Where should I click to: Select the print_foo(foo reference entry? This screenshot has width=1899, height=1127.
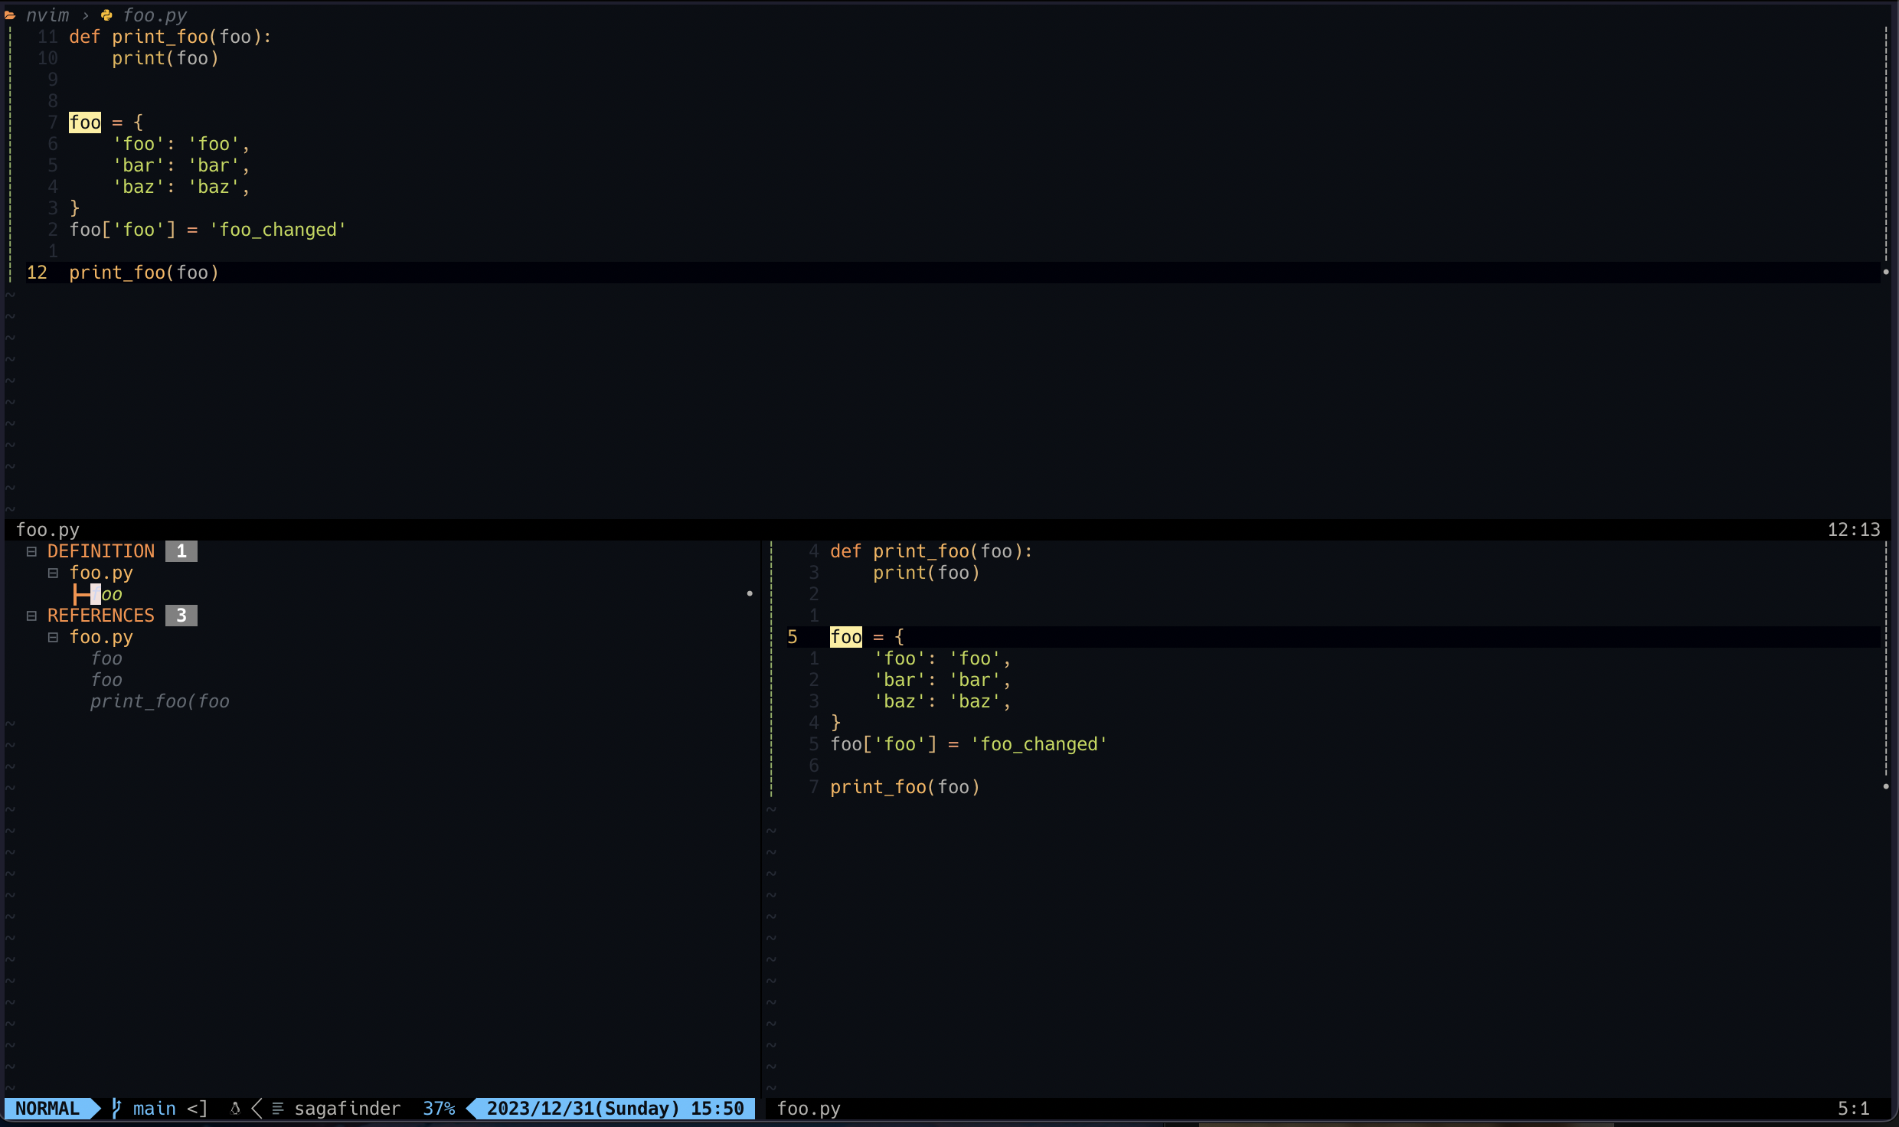159,701
